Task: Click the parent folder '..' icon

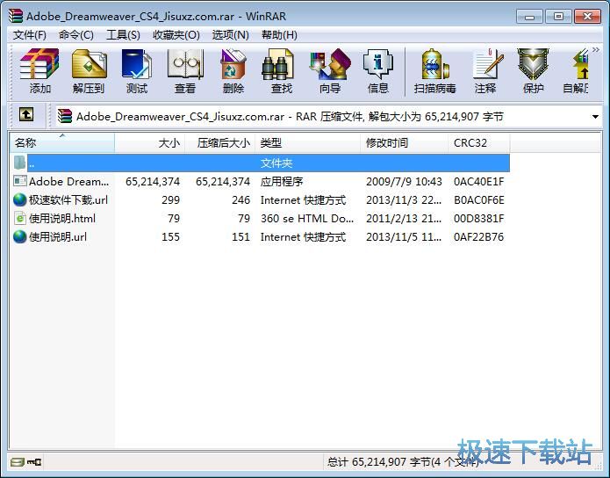Action: 19,163
